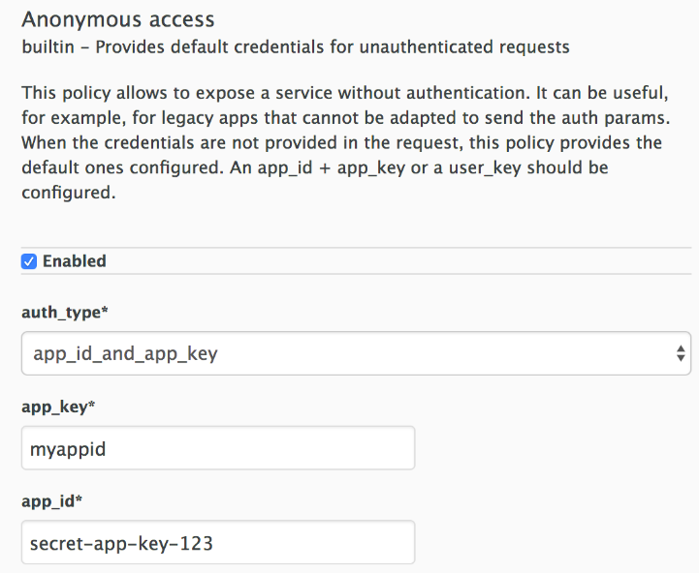
Task: Click the "app_key*" field label
Action: 58,407
